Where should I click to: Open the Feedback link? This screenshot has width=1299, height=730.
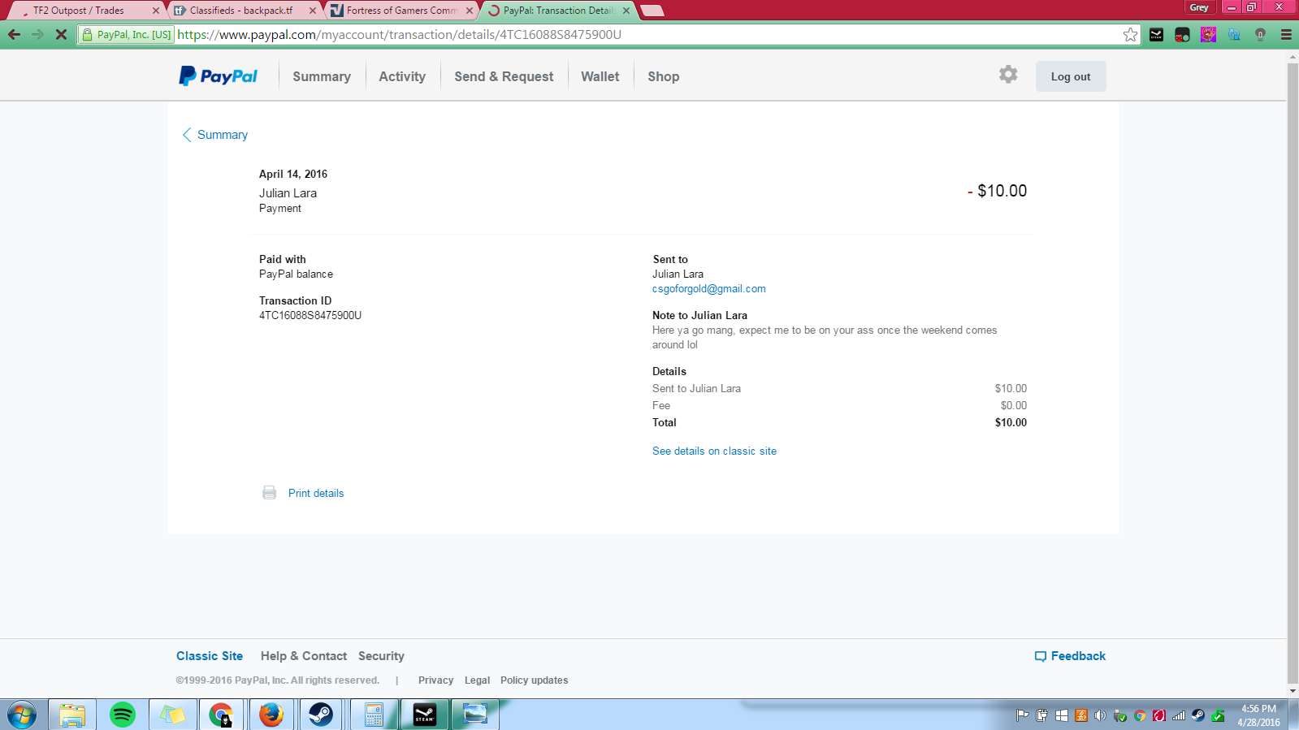(1070, 656)
